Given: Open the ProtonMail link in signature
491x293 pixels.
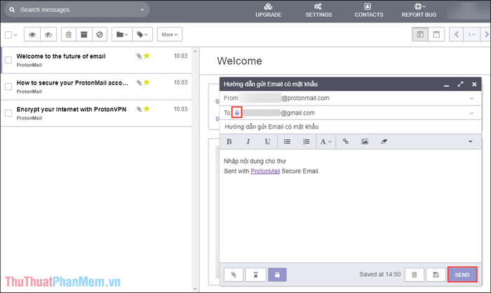Looking at the screenshot, I should [265, 171].
